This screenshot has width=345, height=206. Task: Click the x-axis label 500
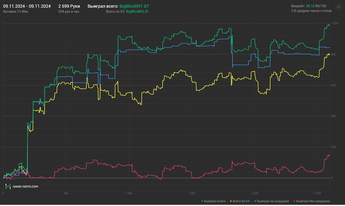pyautogui.click(x=66, y=193)
